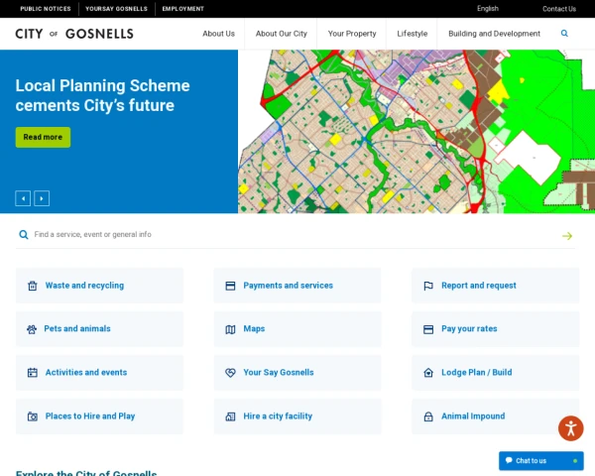Open the Lodge Plan / Build link
This screenshot has height=476, width=595.
click(495, 373)
